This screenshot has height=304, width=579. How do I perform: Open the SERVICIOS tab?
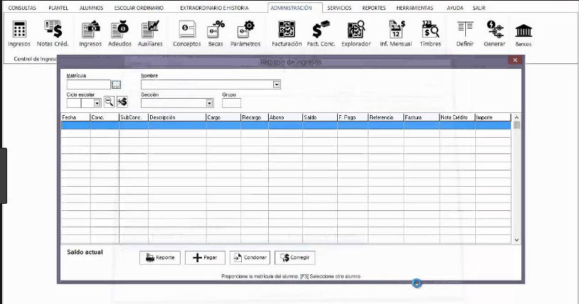pyautogui.click(x=339, y=8)
